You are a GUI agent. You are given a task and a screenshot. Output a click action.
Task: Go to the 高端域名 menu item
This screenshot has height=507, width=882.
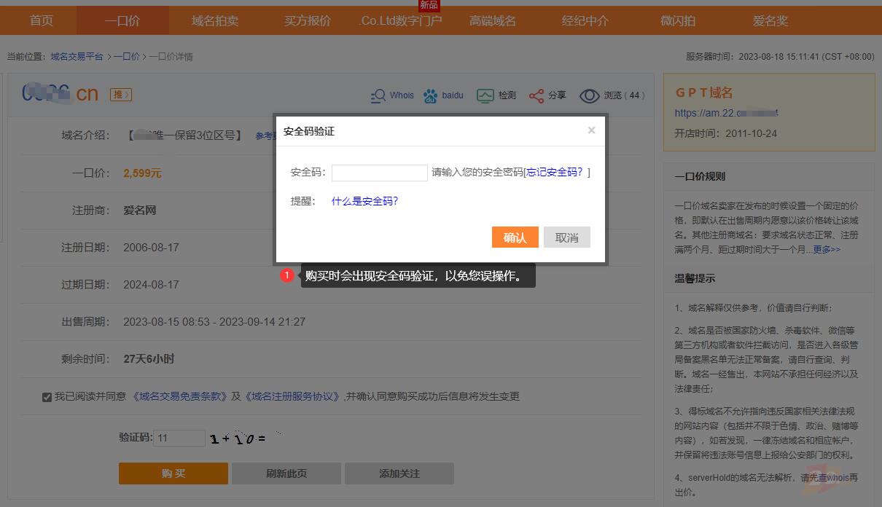[x=493, y=20]
